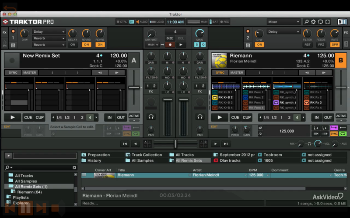350x218 pixels.
Task: Click Deck B CUP button
Action: coord(247,117)
